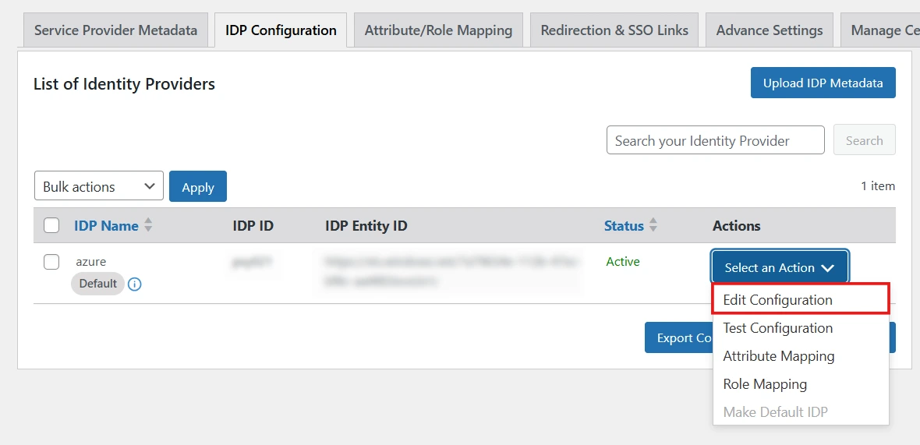Click the IDP Name sort arrows icon

point(148,226)
